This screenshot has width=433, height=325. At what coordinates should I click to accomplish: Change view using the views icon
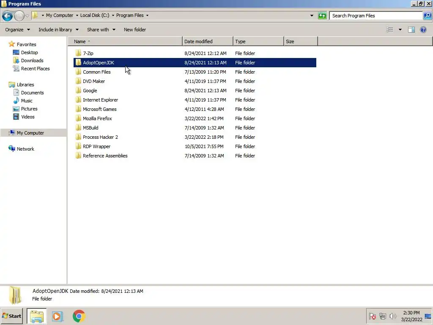(x=389, y=30)
